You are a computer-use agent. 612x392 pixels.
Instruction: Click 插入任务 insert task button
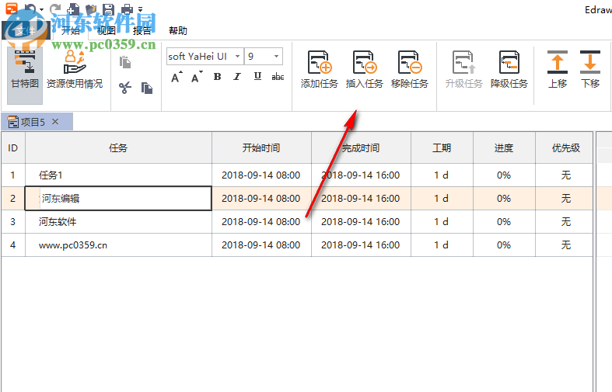click(x=364, y=70)
